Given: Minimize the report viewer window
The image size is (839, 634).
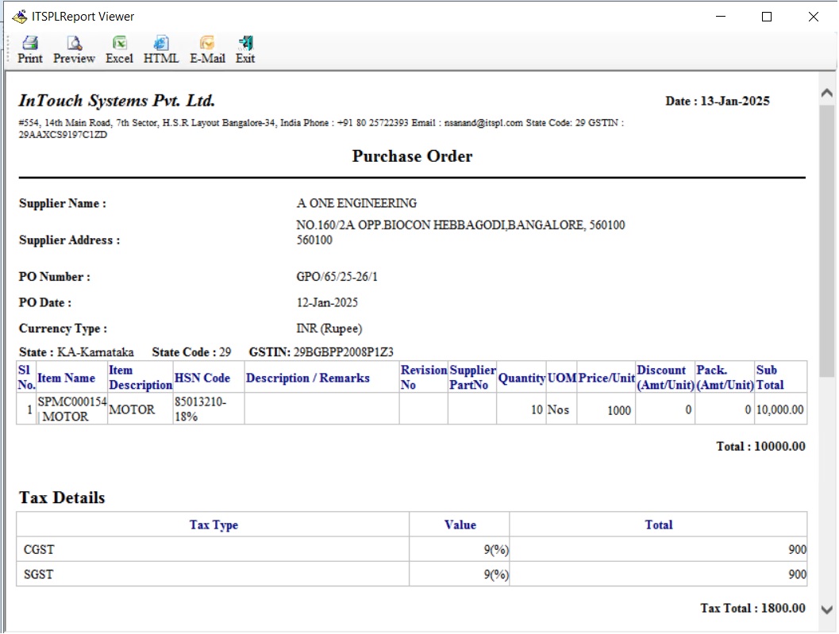Looking at the screenshot, I should [721, 17].
